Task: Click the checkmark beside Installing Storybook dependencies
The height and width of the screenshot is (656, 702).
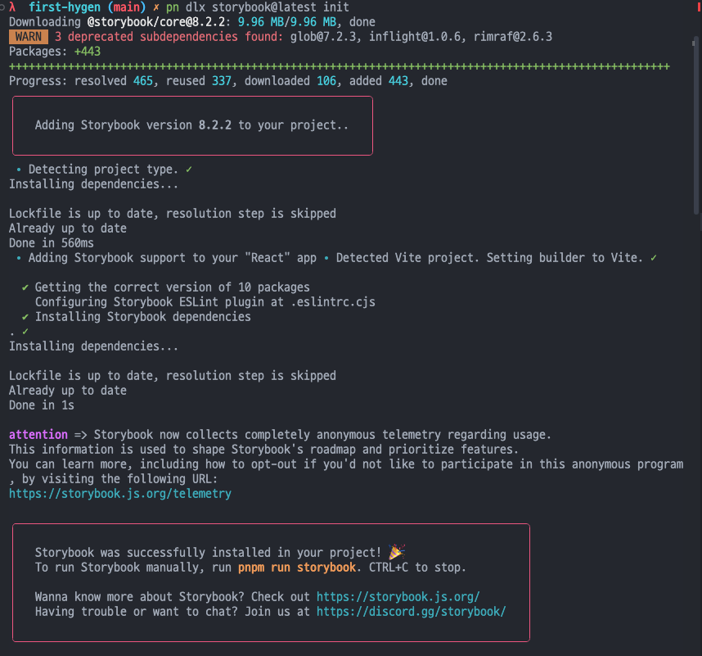Action: pos(25,317)
